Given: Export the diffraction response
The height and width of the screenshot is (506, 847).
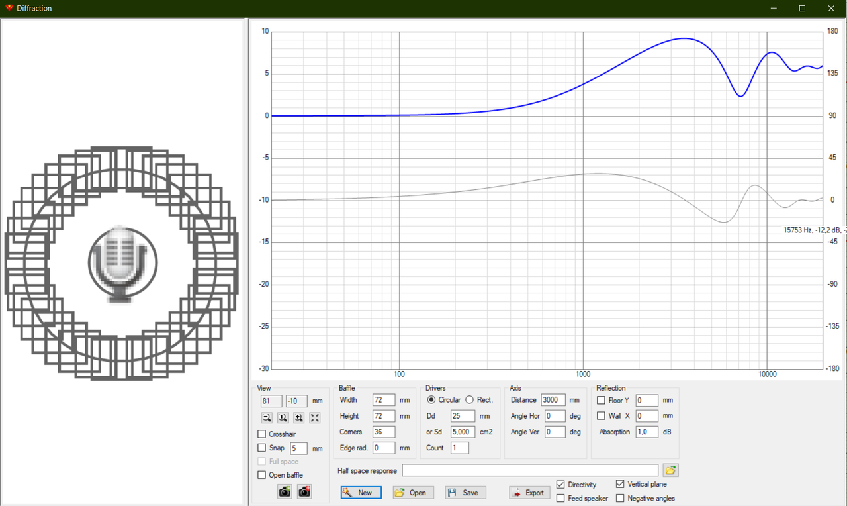Looking at the screenshot, I should coord(529,493).
